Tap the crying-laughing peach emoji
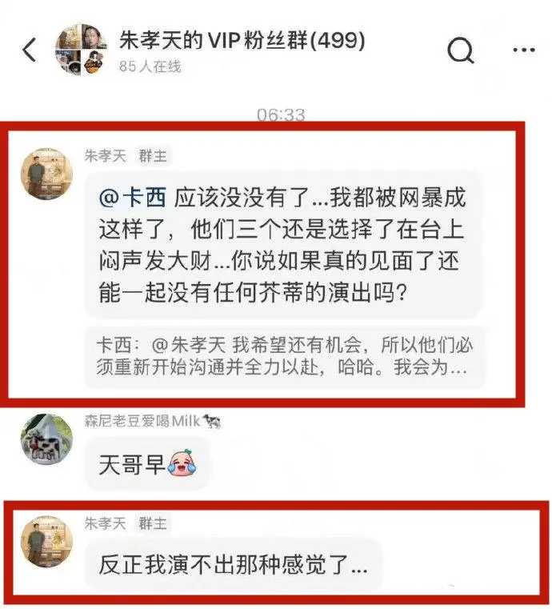Screen dimensions: 552x609 [182, 463]
